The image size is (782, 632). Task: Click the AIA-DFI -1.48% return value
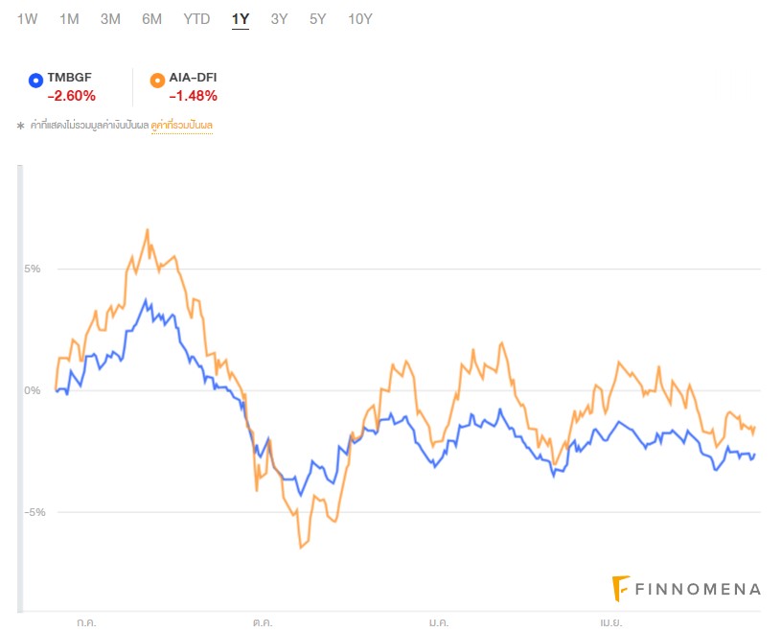click(194, 95)
